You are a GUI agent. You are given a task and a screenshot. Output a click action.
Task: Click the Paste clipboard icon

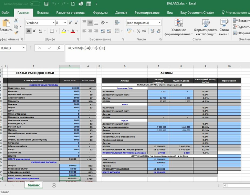tap(7, 23)
